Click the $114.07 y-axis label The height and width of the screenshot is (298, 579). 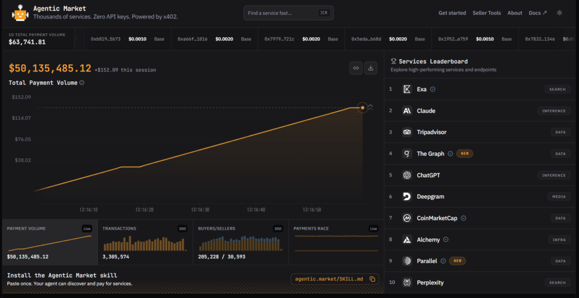pyautogui.click(x=21, y=118)
